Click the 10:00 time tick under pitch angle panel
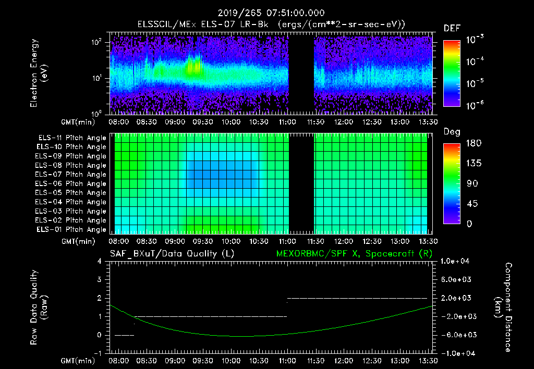 231,241
